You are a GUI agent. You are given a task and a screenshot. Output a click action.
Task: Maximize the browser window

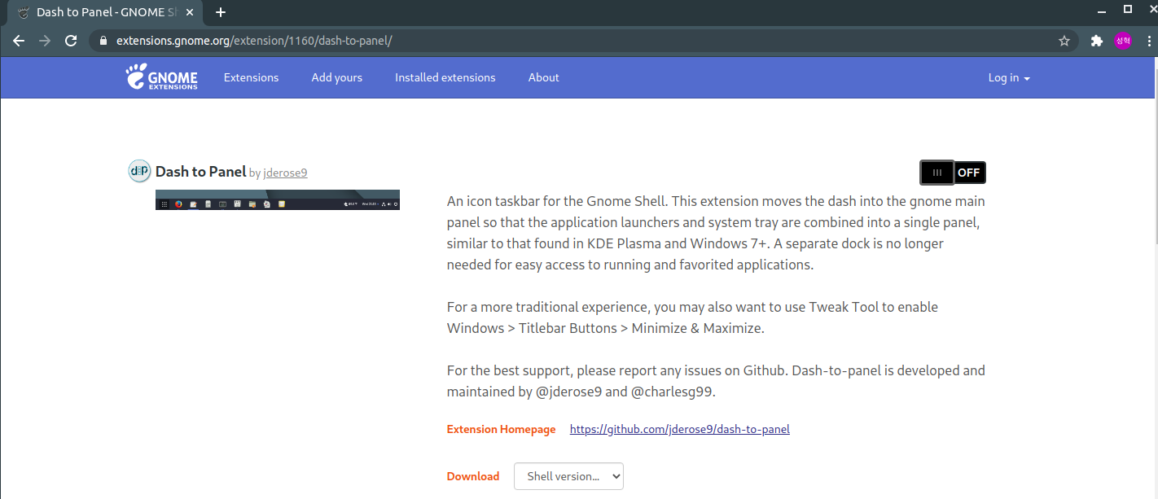[x=1128, y=9]
